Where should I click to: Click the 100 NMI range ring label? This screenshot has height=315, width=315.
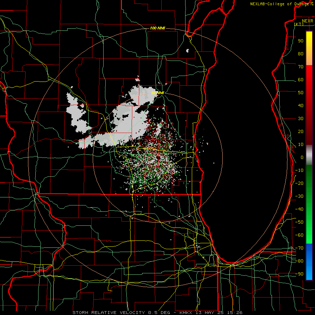click(157, 28)
